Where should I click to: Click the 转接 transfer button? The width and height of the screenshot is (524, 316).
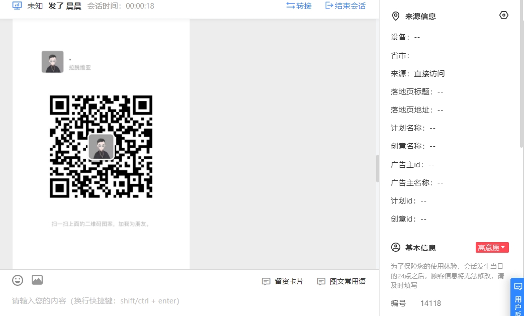[299, 6]
